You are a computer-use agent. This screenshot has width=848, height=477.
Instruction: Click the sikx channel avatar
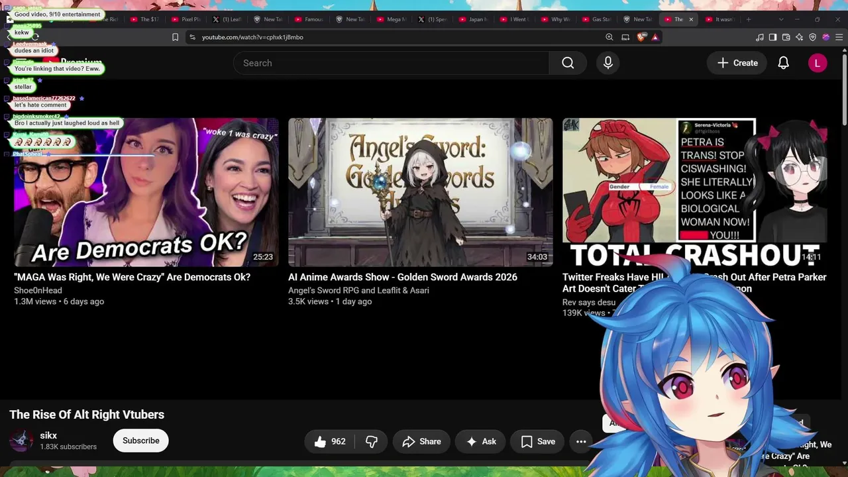[21, 441]
